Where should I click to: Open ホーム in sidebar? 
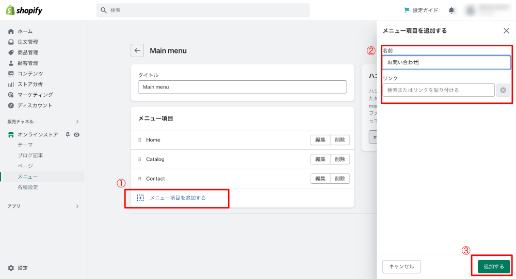[25, 31]
